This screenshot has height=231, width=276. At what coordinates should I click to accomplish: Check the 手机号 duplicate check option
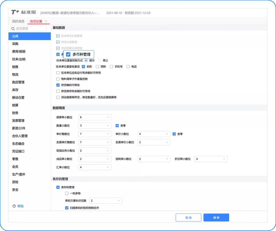(x=112, y=67)
